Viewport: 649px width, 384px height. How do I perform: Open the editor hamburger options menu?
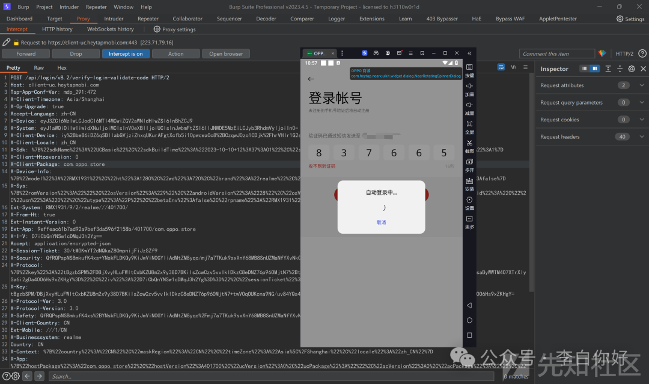pyautogui.click(x=525, y=67)
